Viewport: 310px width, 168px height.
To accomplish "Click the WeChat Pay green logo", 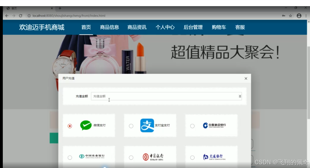I will [86, 125].
